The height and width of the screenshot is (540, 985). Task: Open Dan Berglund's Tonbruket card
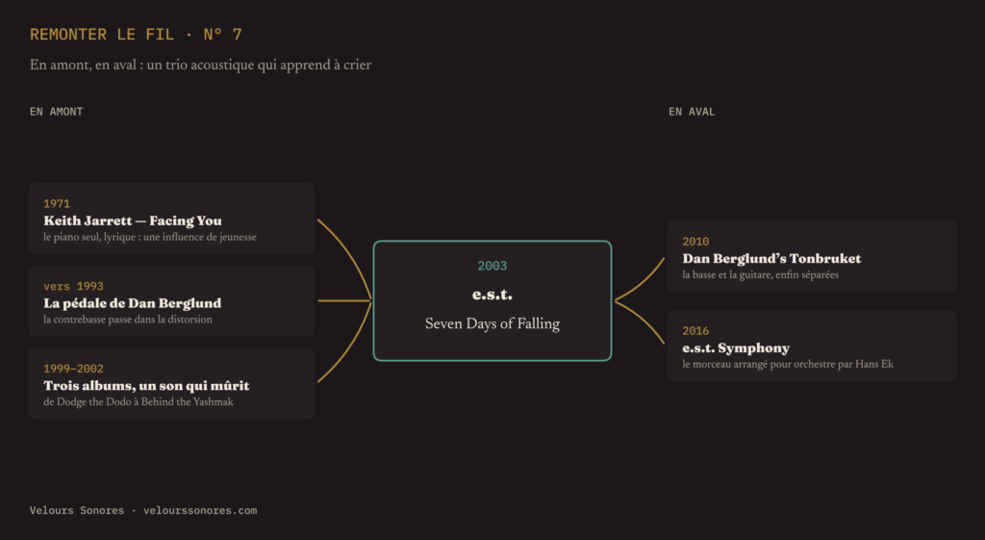pos(812,256)
